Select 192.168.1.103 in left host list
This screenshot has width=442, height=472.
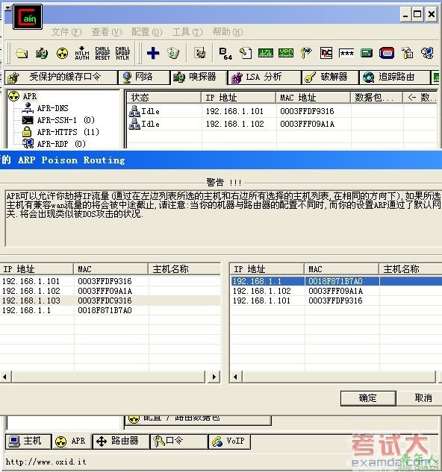(x=110, y=300)
